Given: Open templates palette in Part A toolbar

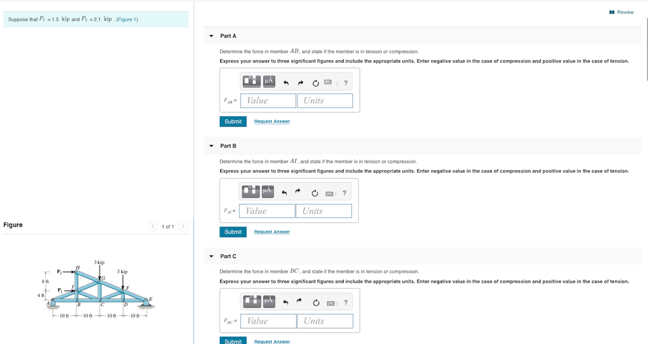Looking at the screenshot, I should pyautogui.click(x=251, y=81).
